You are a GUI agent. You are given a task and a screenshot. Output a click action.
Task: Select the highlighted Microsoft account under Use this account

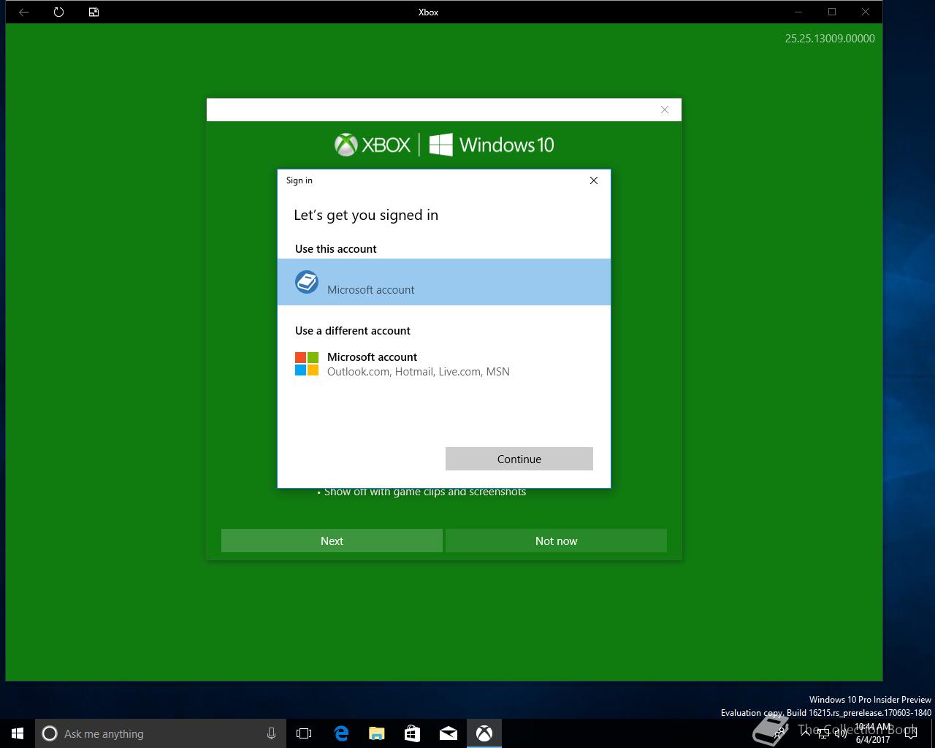click(444, 282)
